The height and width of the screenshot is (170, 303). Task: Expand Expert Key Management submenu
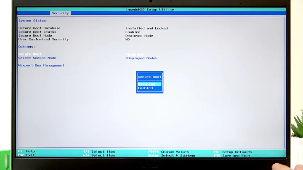pos(41,66)
